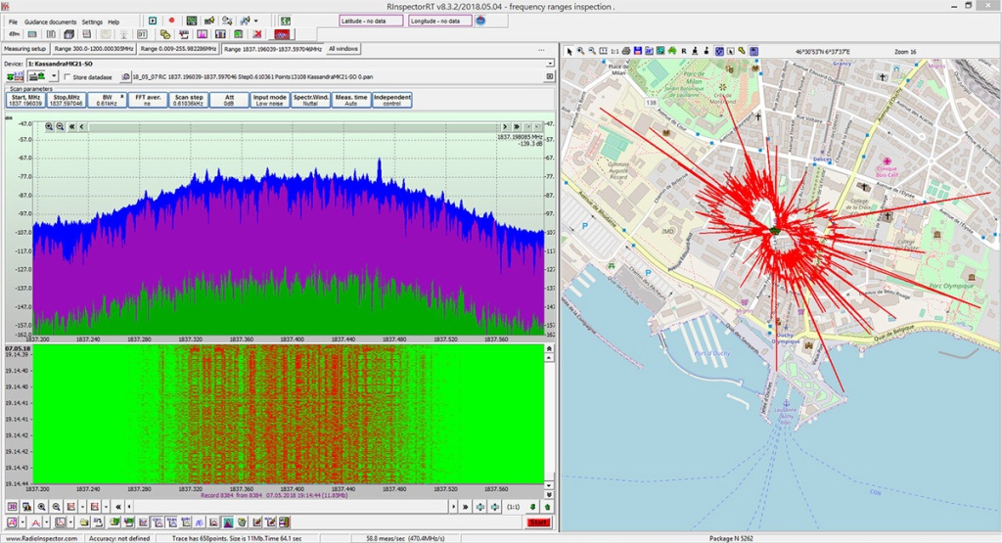Enable the Store database checkbox

(68, 76)
